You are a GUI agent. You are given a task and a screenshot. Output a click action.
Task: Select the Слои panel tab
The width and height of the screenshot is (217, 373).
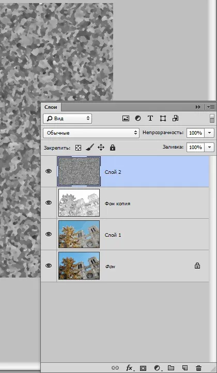coord(51,107)
